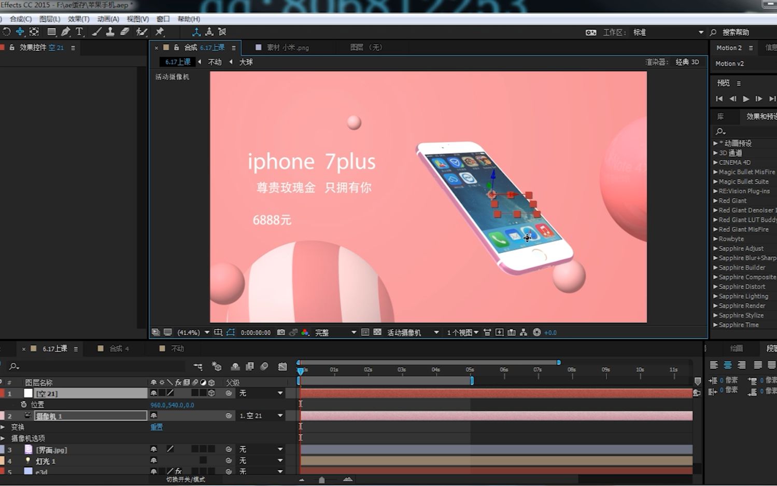Image resolution: width=777 pixels, height=486 pixels.
Task: Click the reset exposure icon
Action: click(x=537, y=332)
